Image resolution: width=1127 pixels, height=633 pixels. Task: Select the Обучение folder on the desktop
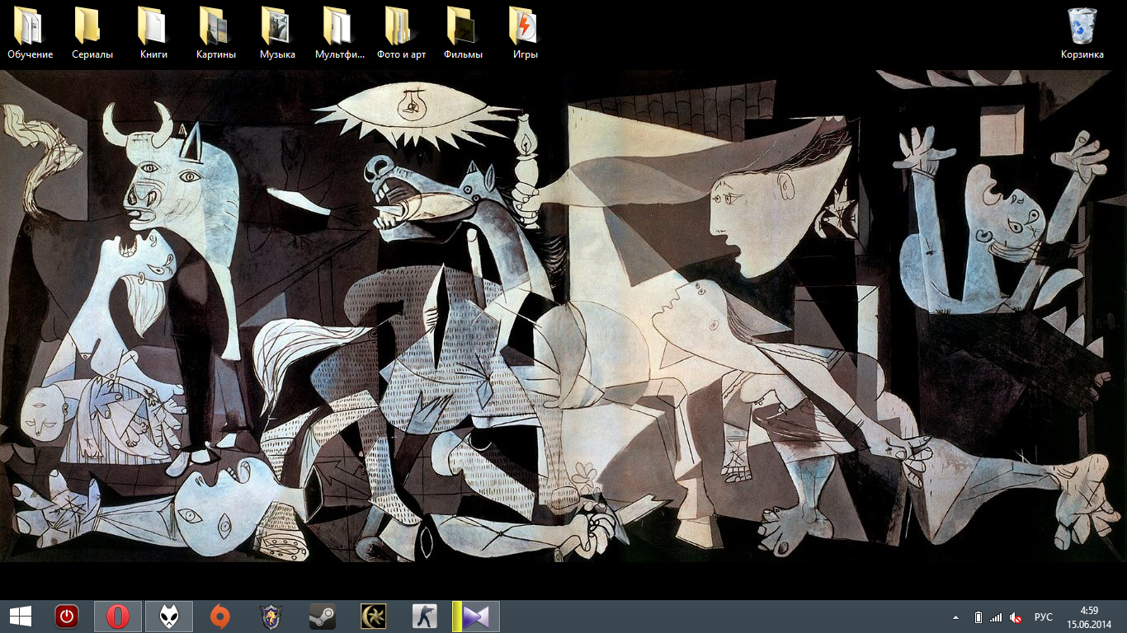point(30,33)
